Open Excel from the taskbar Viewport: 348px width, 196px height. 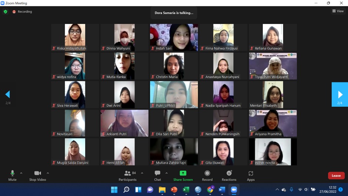(x=186, y=190)
